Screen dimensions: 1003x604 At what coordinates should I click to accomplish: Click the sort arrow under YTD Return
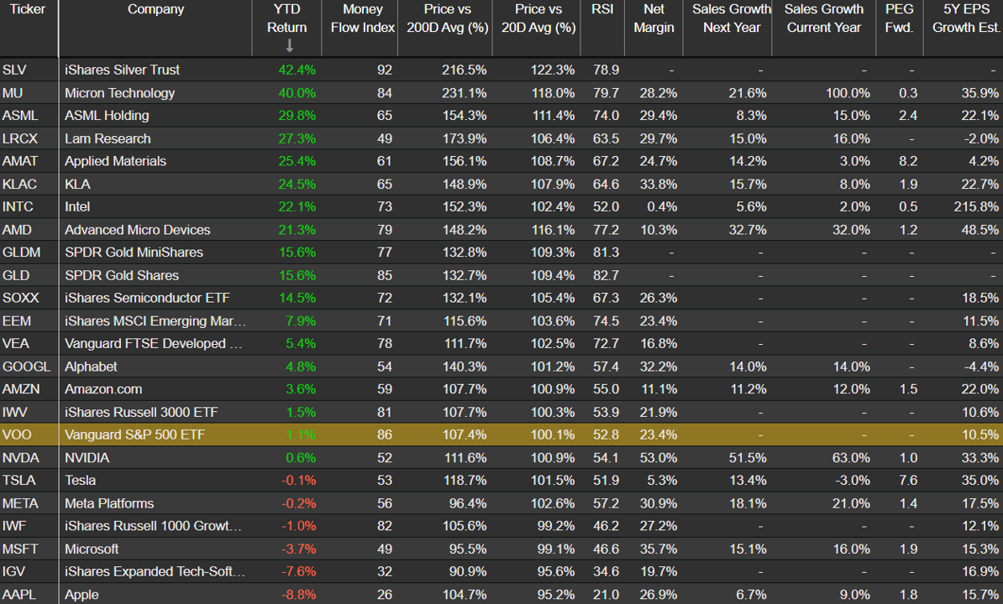(289, 45)
